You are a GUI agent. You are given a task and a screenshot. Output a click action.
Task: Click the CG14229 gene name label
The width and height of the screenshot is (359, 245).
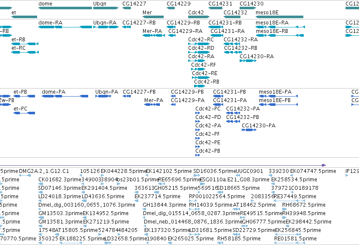pos(178,4)
